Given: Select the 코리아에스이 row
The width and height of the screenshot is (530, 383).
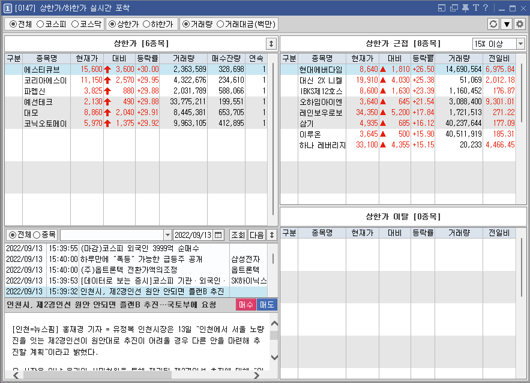Looking at the screenshot, I should click(x=136, y=80).
